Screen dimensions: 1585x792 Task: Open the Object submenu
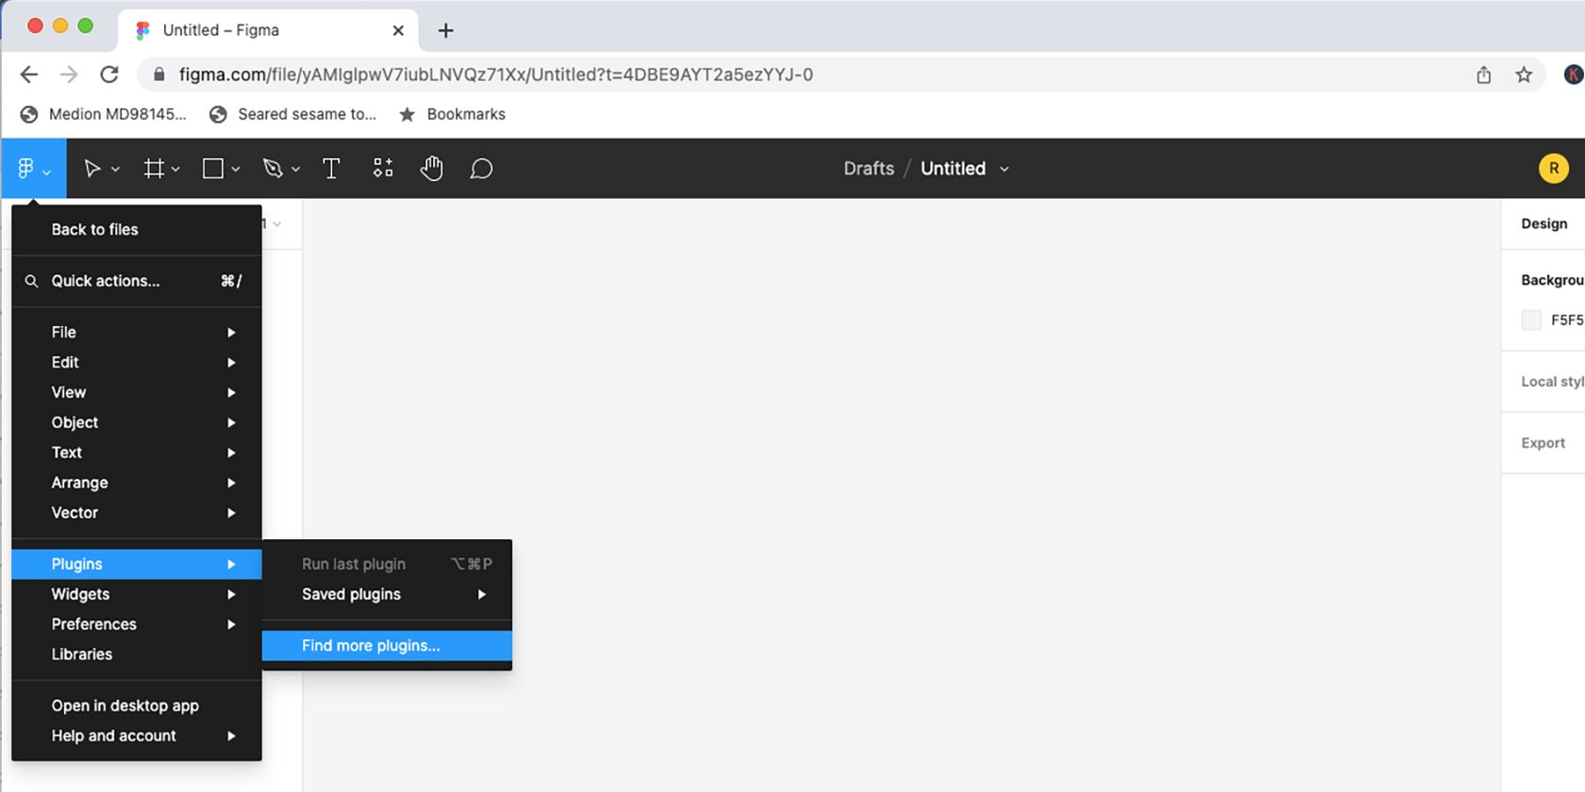click(x=137, y=423)
